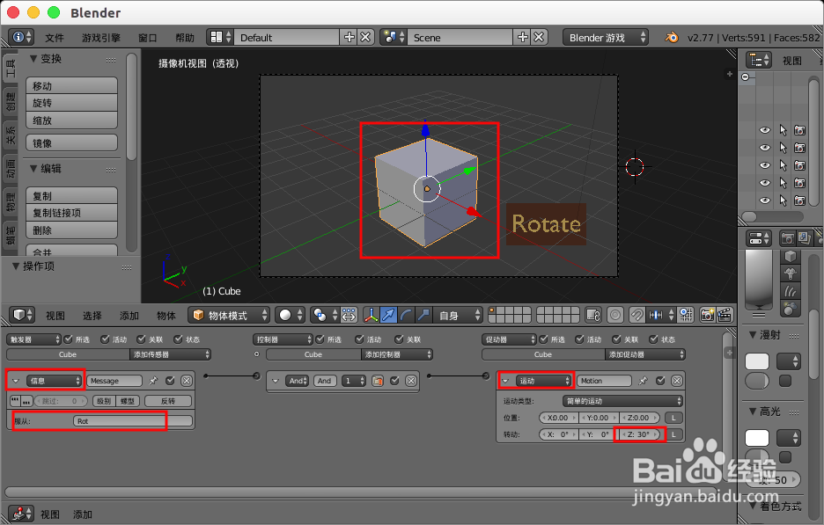
Task: Select the rotate manipulator arc
Action: [406, 315]
